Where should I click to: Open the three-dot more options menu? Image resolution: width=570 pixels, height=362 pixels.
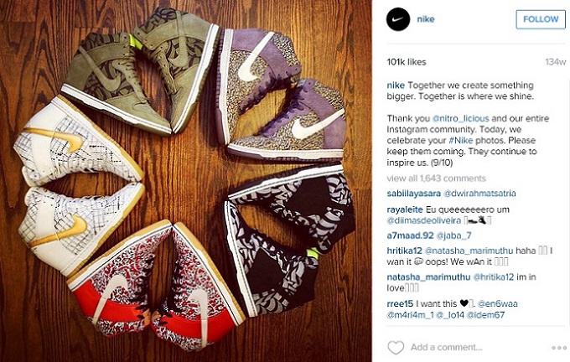click(x=558, y=348)
